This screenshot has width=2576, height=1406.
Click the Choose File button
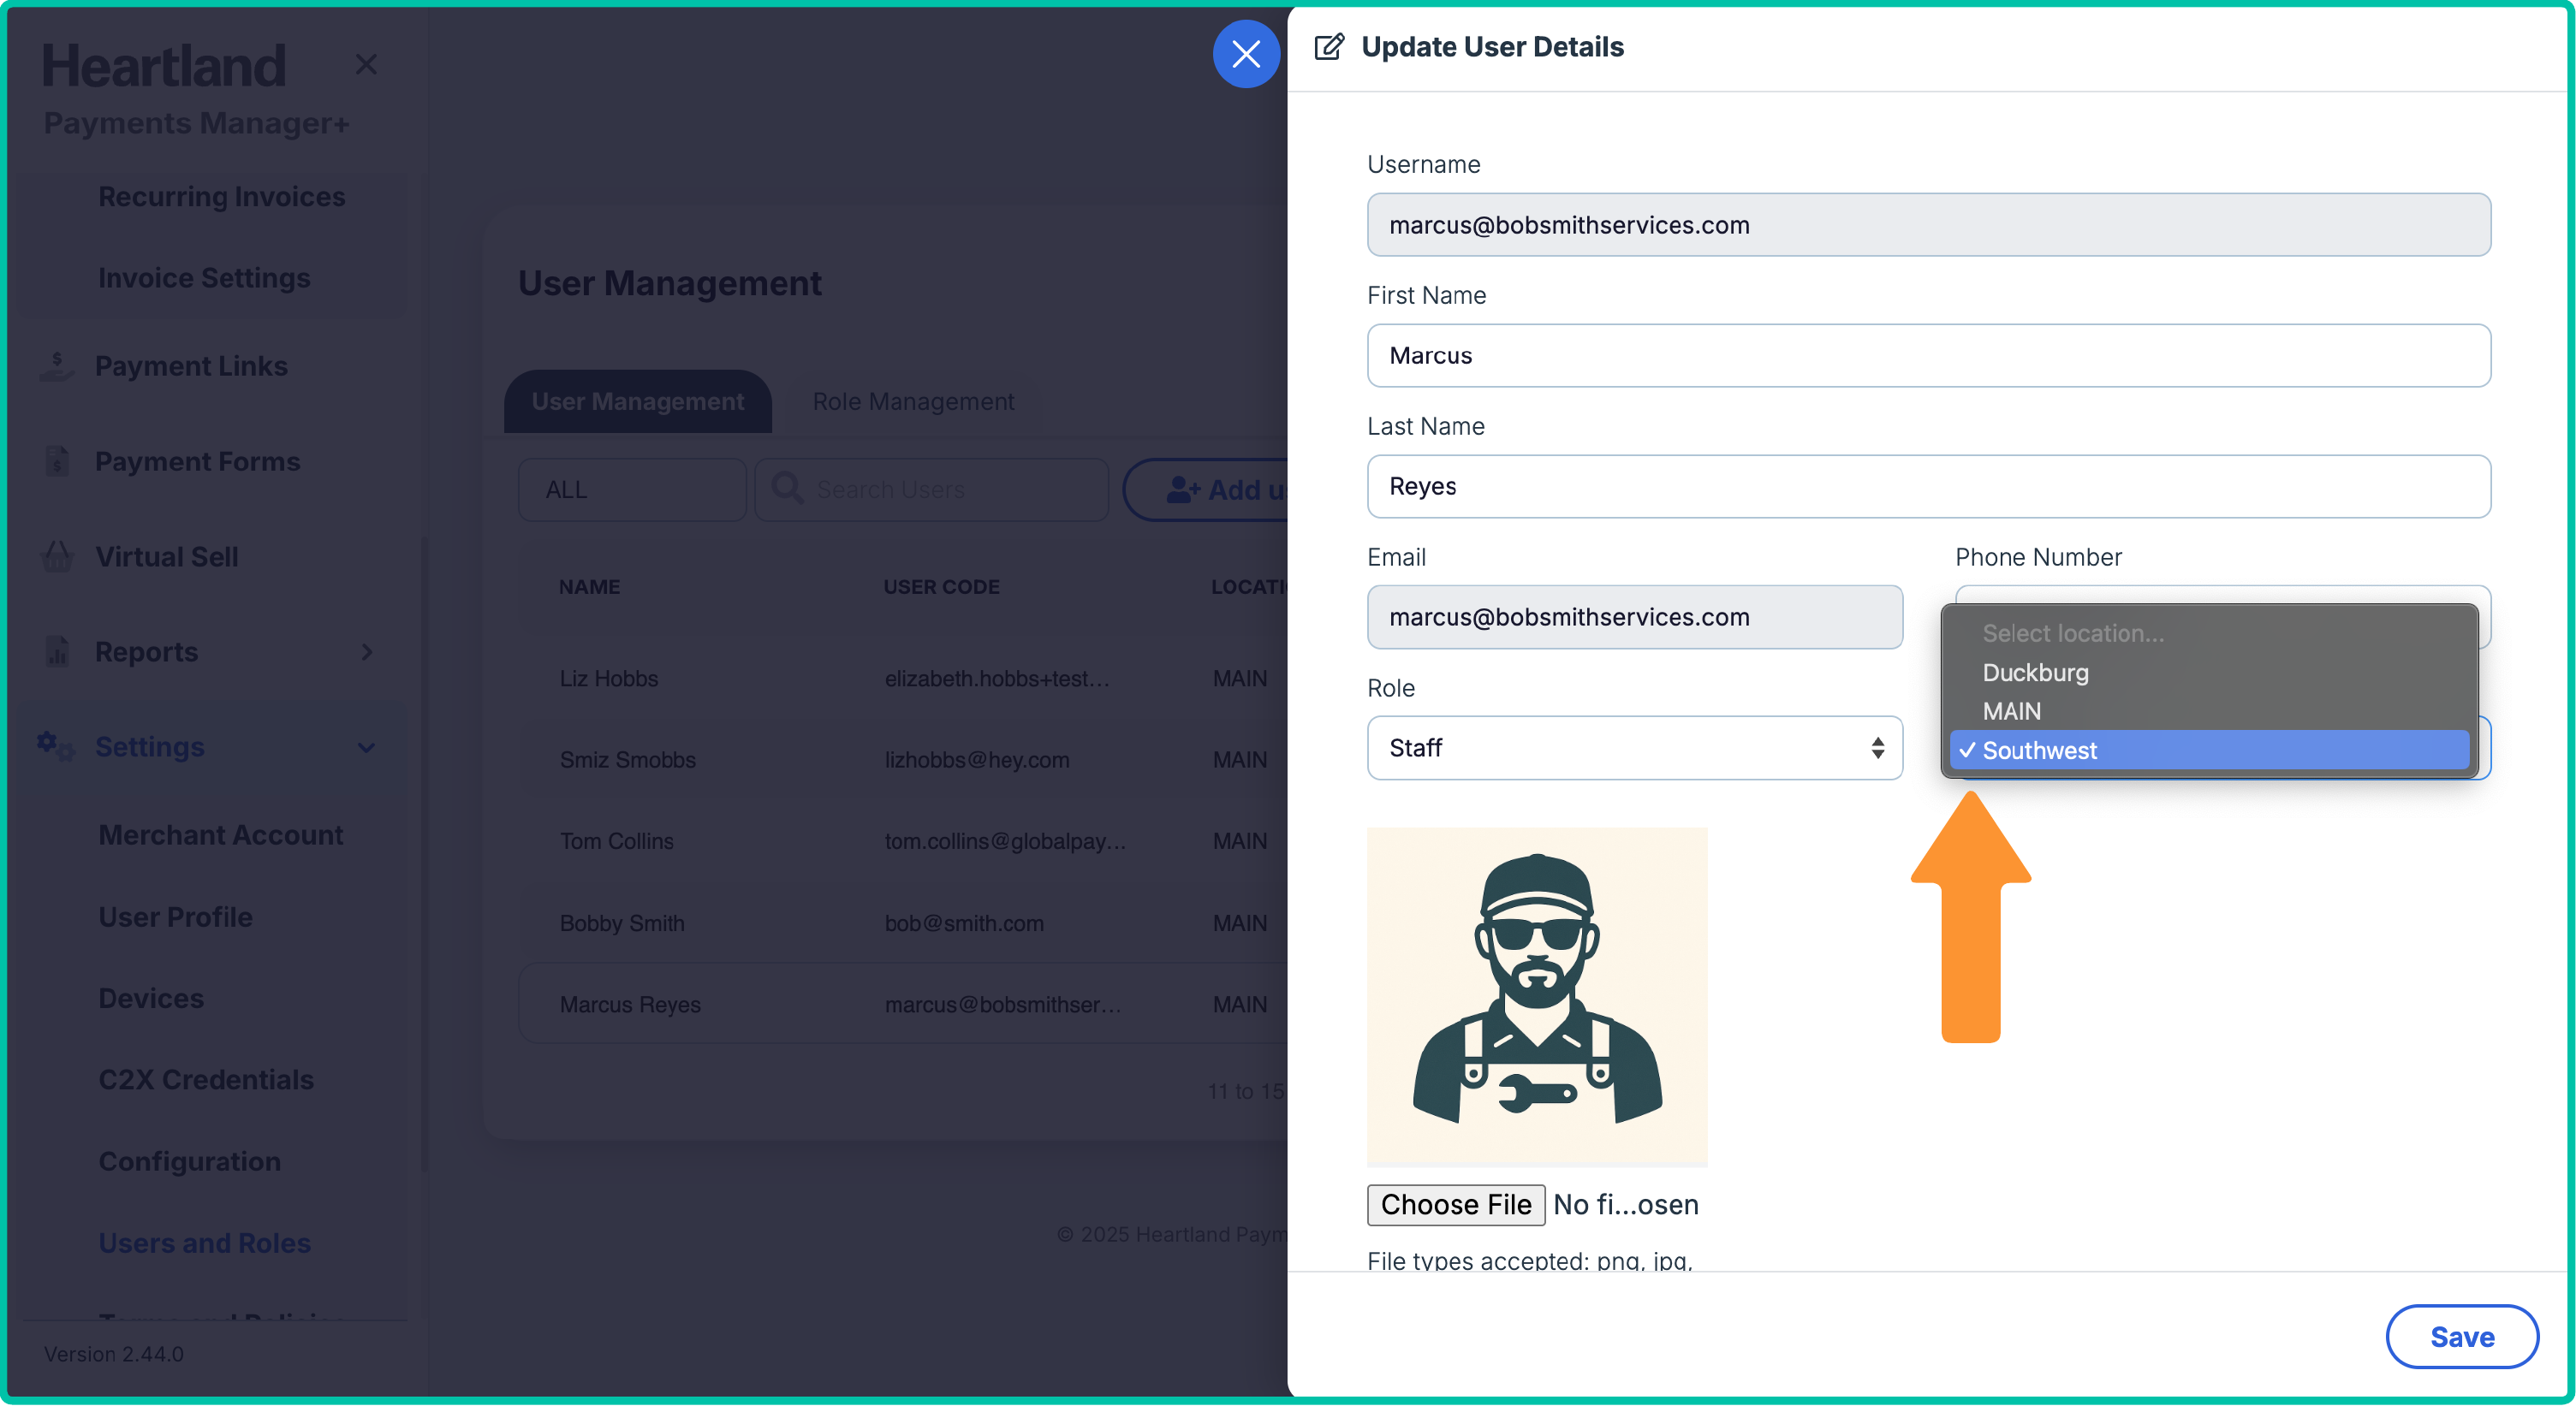pos(1456,1204)
